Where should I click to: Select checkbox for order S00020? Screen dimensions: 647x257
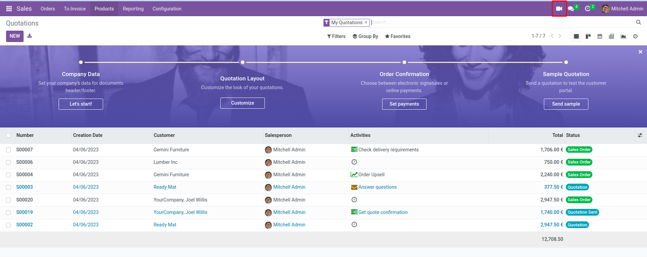click(x=8, y=200)
